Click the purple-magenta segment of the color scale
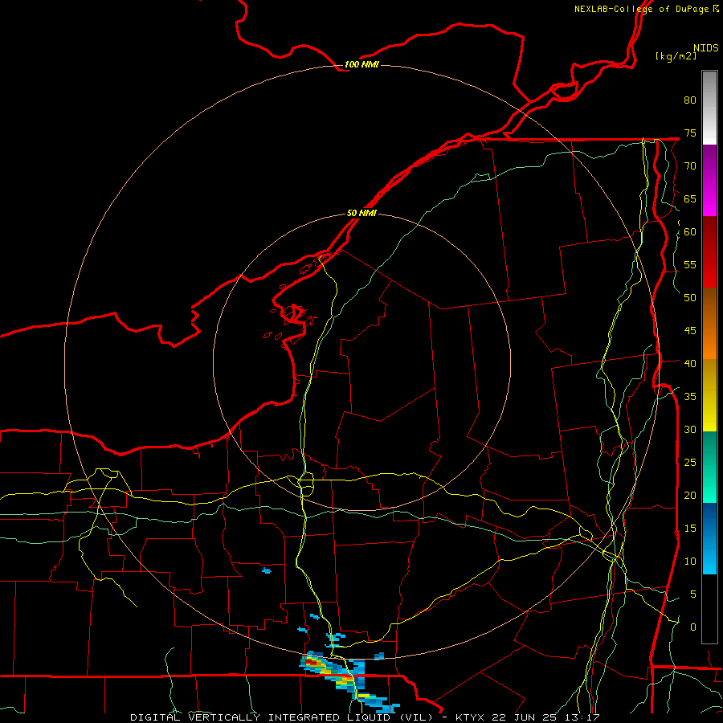This screenshot has width=723, height=723. 709,180
